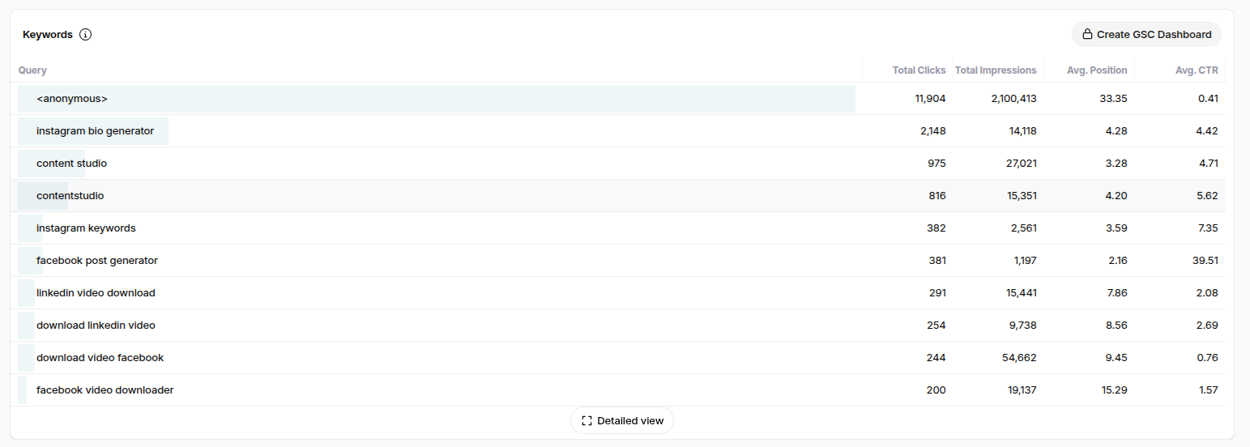This screenshot has height=447, width=1250.
Task: Click the Create GSC Dashboard button
Action: pos(1146,34)
